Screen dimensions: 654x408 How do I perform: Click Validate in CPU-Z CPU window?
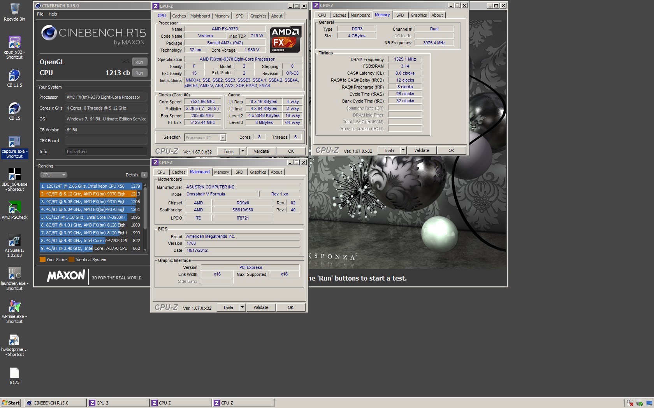point(261,151)
